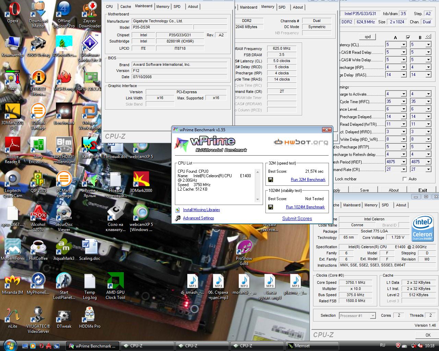This screenshot has width=439, height=351.
Task: Launch MCHTemp from the desktop
Action: (x=64, y=80)
